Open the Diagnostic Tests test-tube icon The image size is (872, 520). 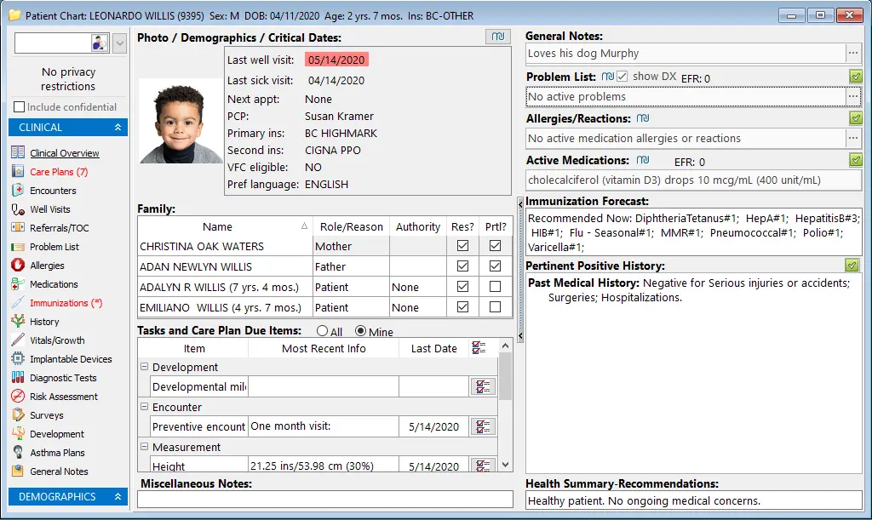coord(18,377)
